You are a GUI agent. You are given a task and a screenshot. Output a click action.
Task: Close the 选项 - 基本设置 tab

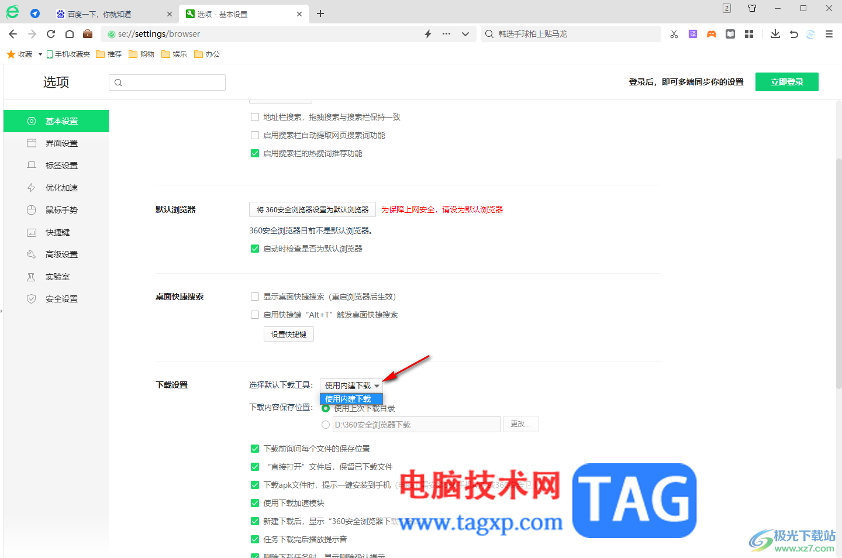299,14
